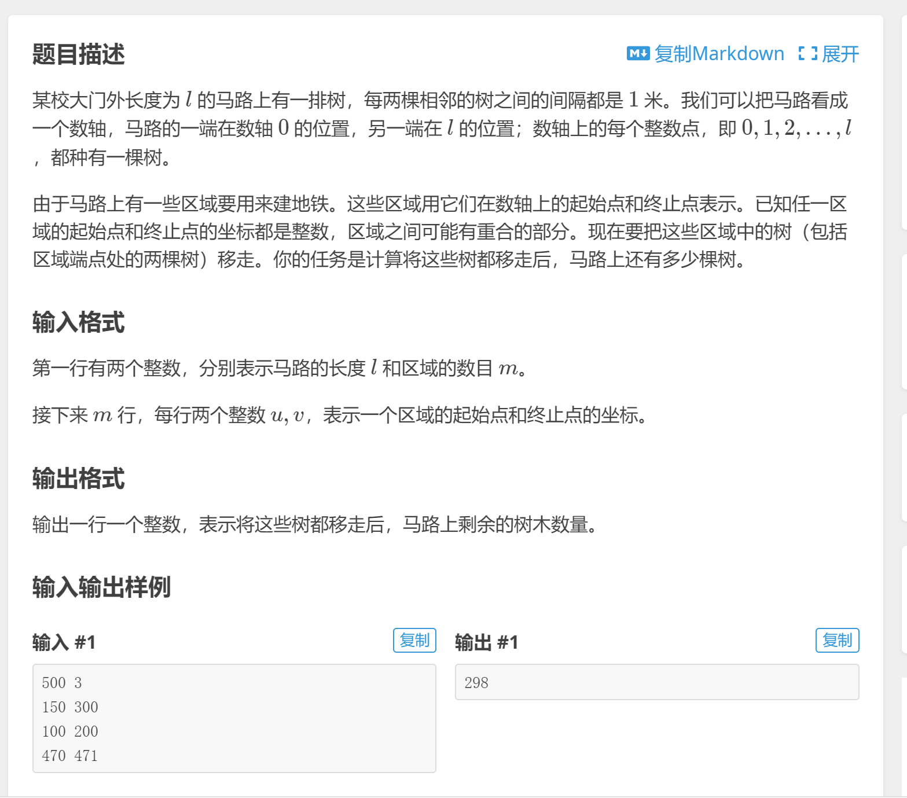Click the 题目描述 heading

pyautogui.click(x=79, y=54)
